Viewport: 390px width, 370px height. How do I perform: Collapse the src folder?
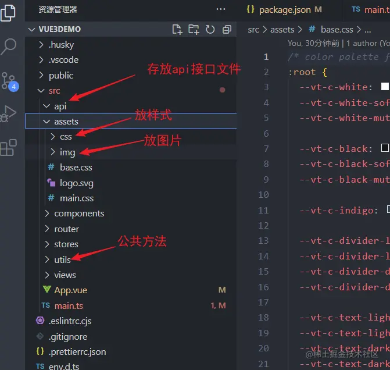pos(41,91)
